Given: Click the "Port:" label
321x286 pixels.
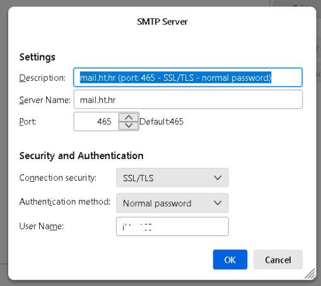Looking at the screenshot, I should [x=28, y=122].
